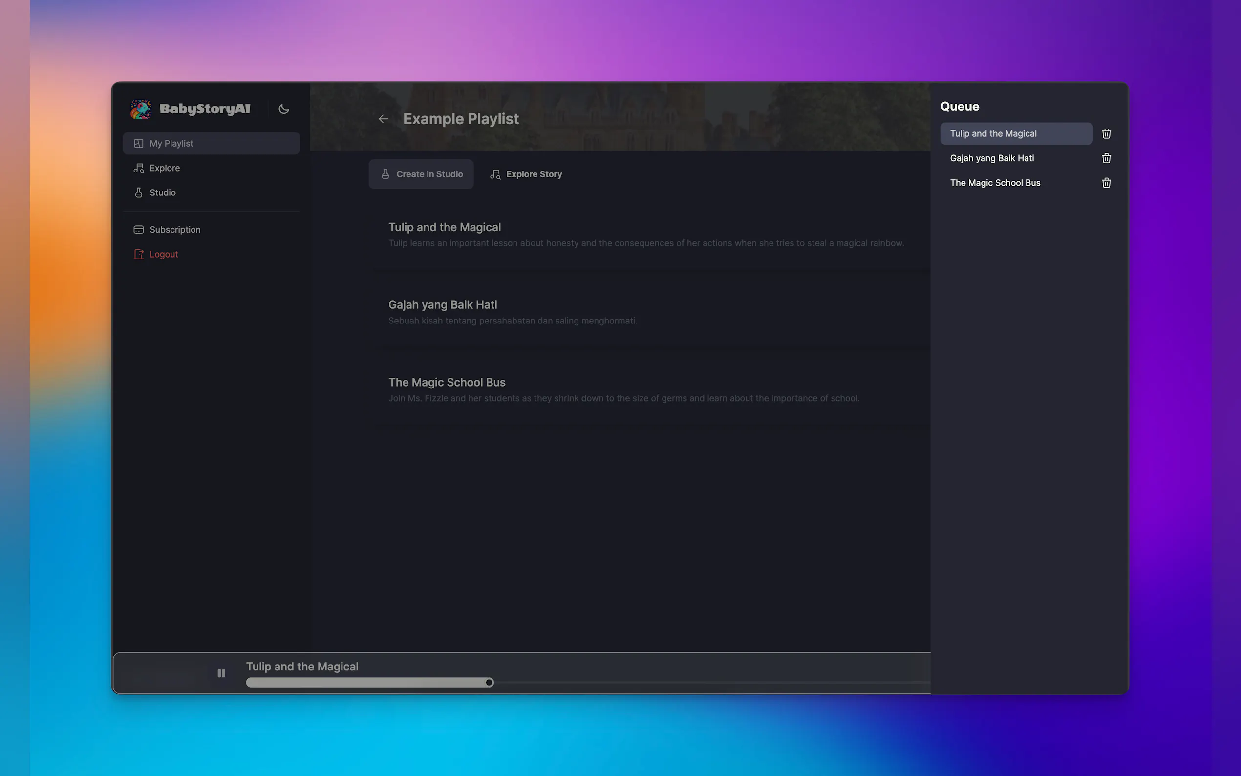Toggle dark mode moon icon
Image resolution: width=1241 pixels, height=776 pixels.
click(284, 109)
